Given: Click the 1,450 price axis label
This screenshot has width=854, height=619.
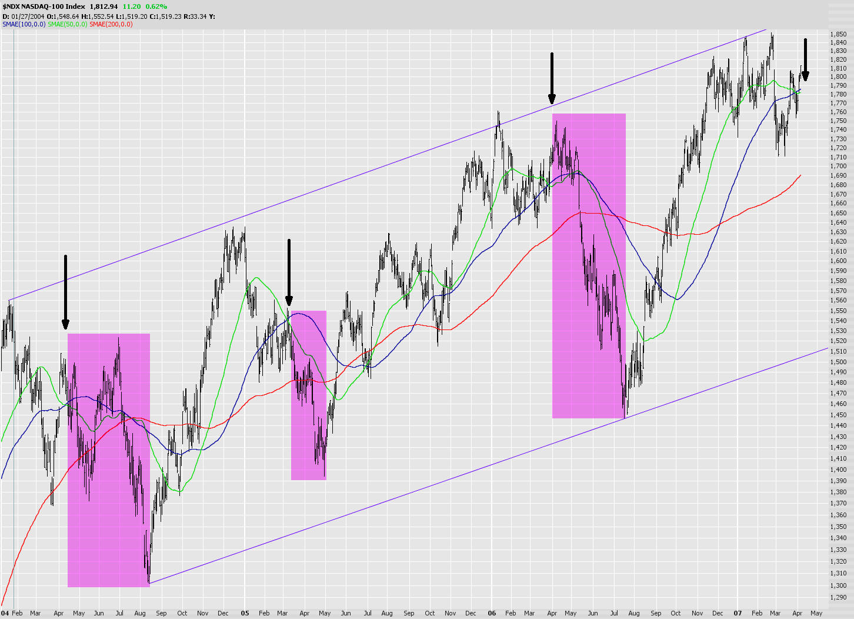Looking at the screenshot, I should click(838, 415).
